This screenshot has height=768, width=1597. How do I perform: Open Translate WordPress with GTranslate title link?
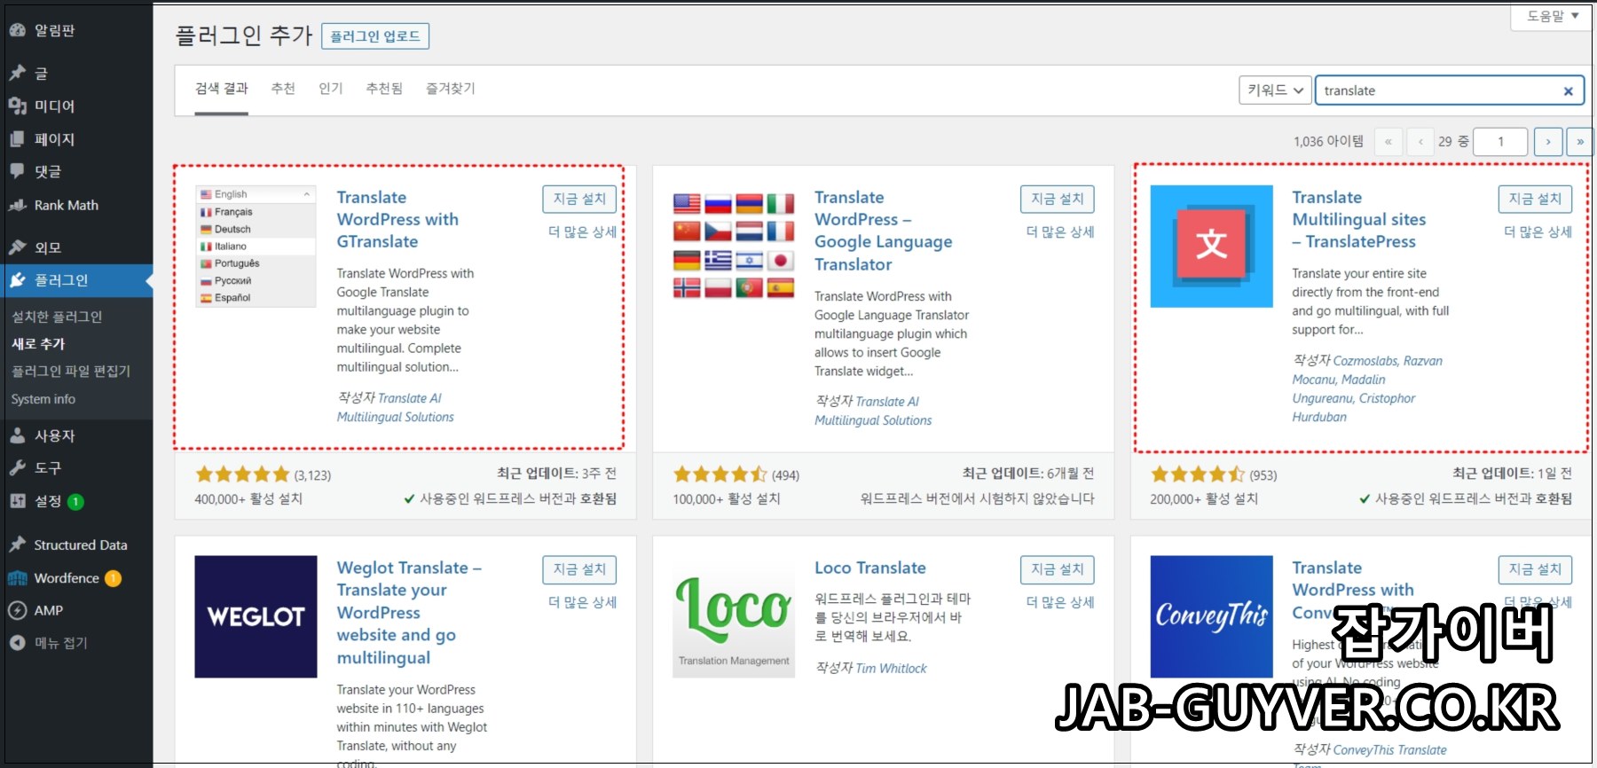tap(397, 219)
